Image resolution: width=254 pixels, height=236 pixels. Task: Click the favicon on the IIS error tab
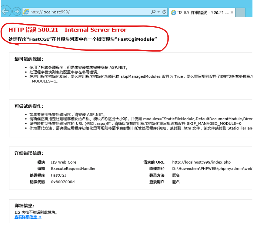point(174,12)
